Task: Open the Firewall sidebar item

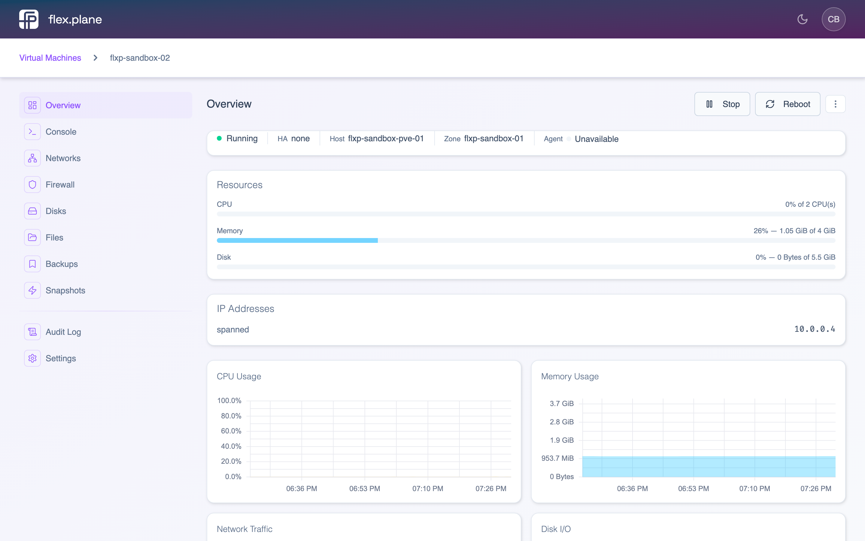Action: click(x=106, y=185)
